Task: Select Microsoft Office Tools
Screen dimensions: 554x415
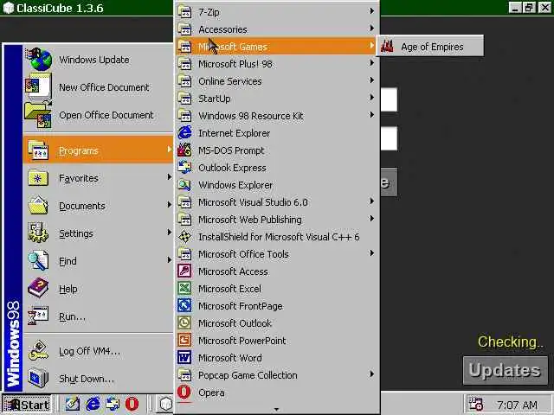Action: (x=277, y=254)
